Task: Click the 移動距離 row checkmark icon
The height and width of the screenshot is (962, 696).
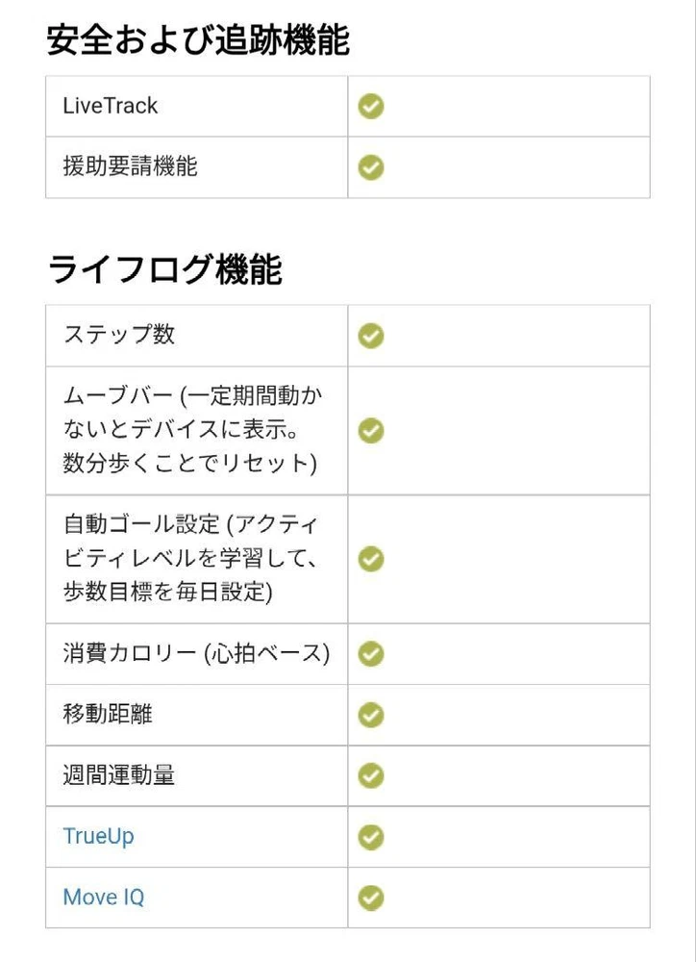Action: (371, 715)
